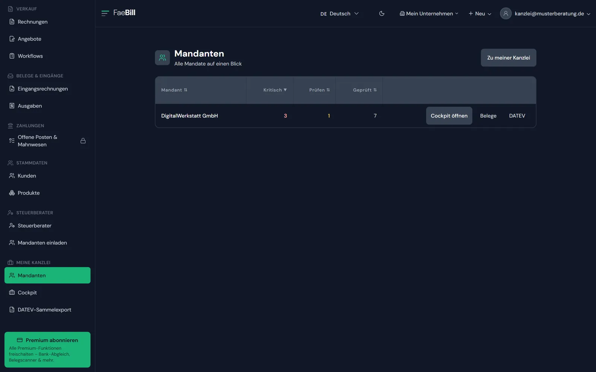Viewport: 596px width, 372px height.
Task: Click the Geprüft value 7
Action: pyautogui.click(x=375, y=116)
